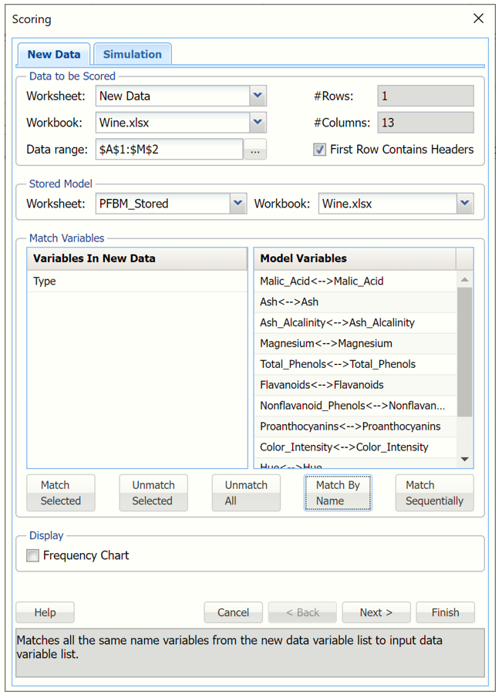Expand the Wine.xlsx Workbook dropdown under data
This screenshot has width=502, height=698.
(x=258, y=123)
